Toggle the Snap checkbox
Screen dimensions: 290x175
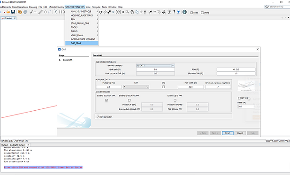pos(191,13)
